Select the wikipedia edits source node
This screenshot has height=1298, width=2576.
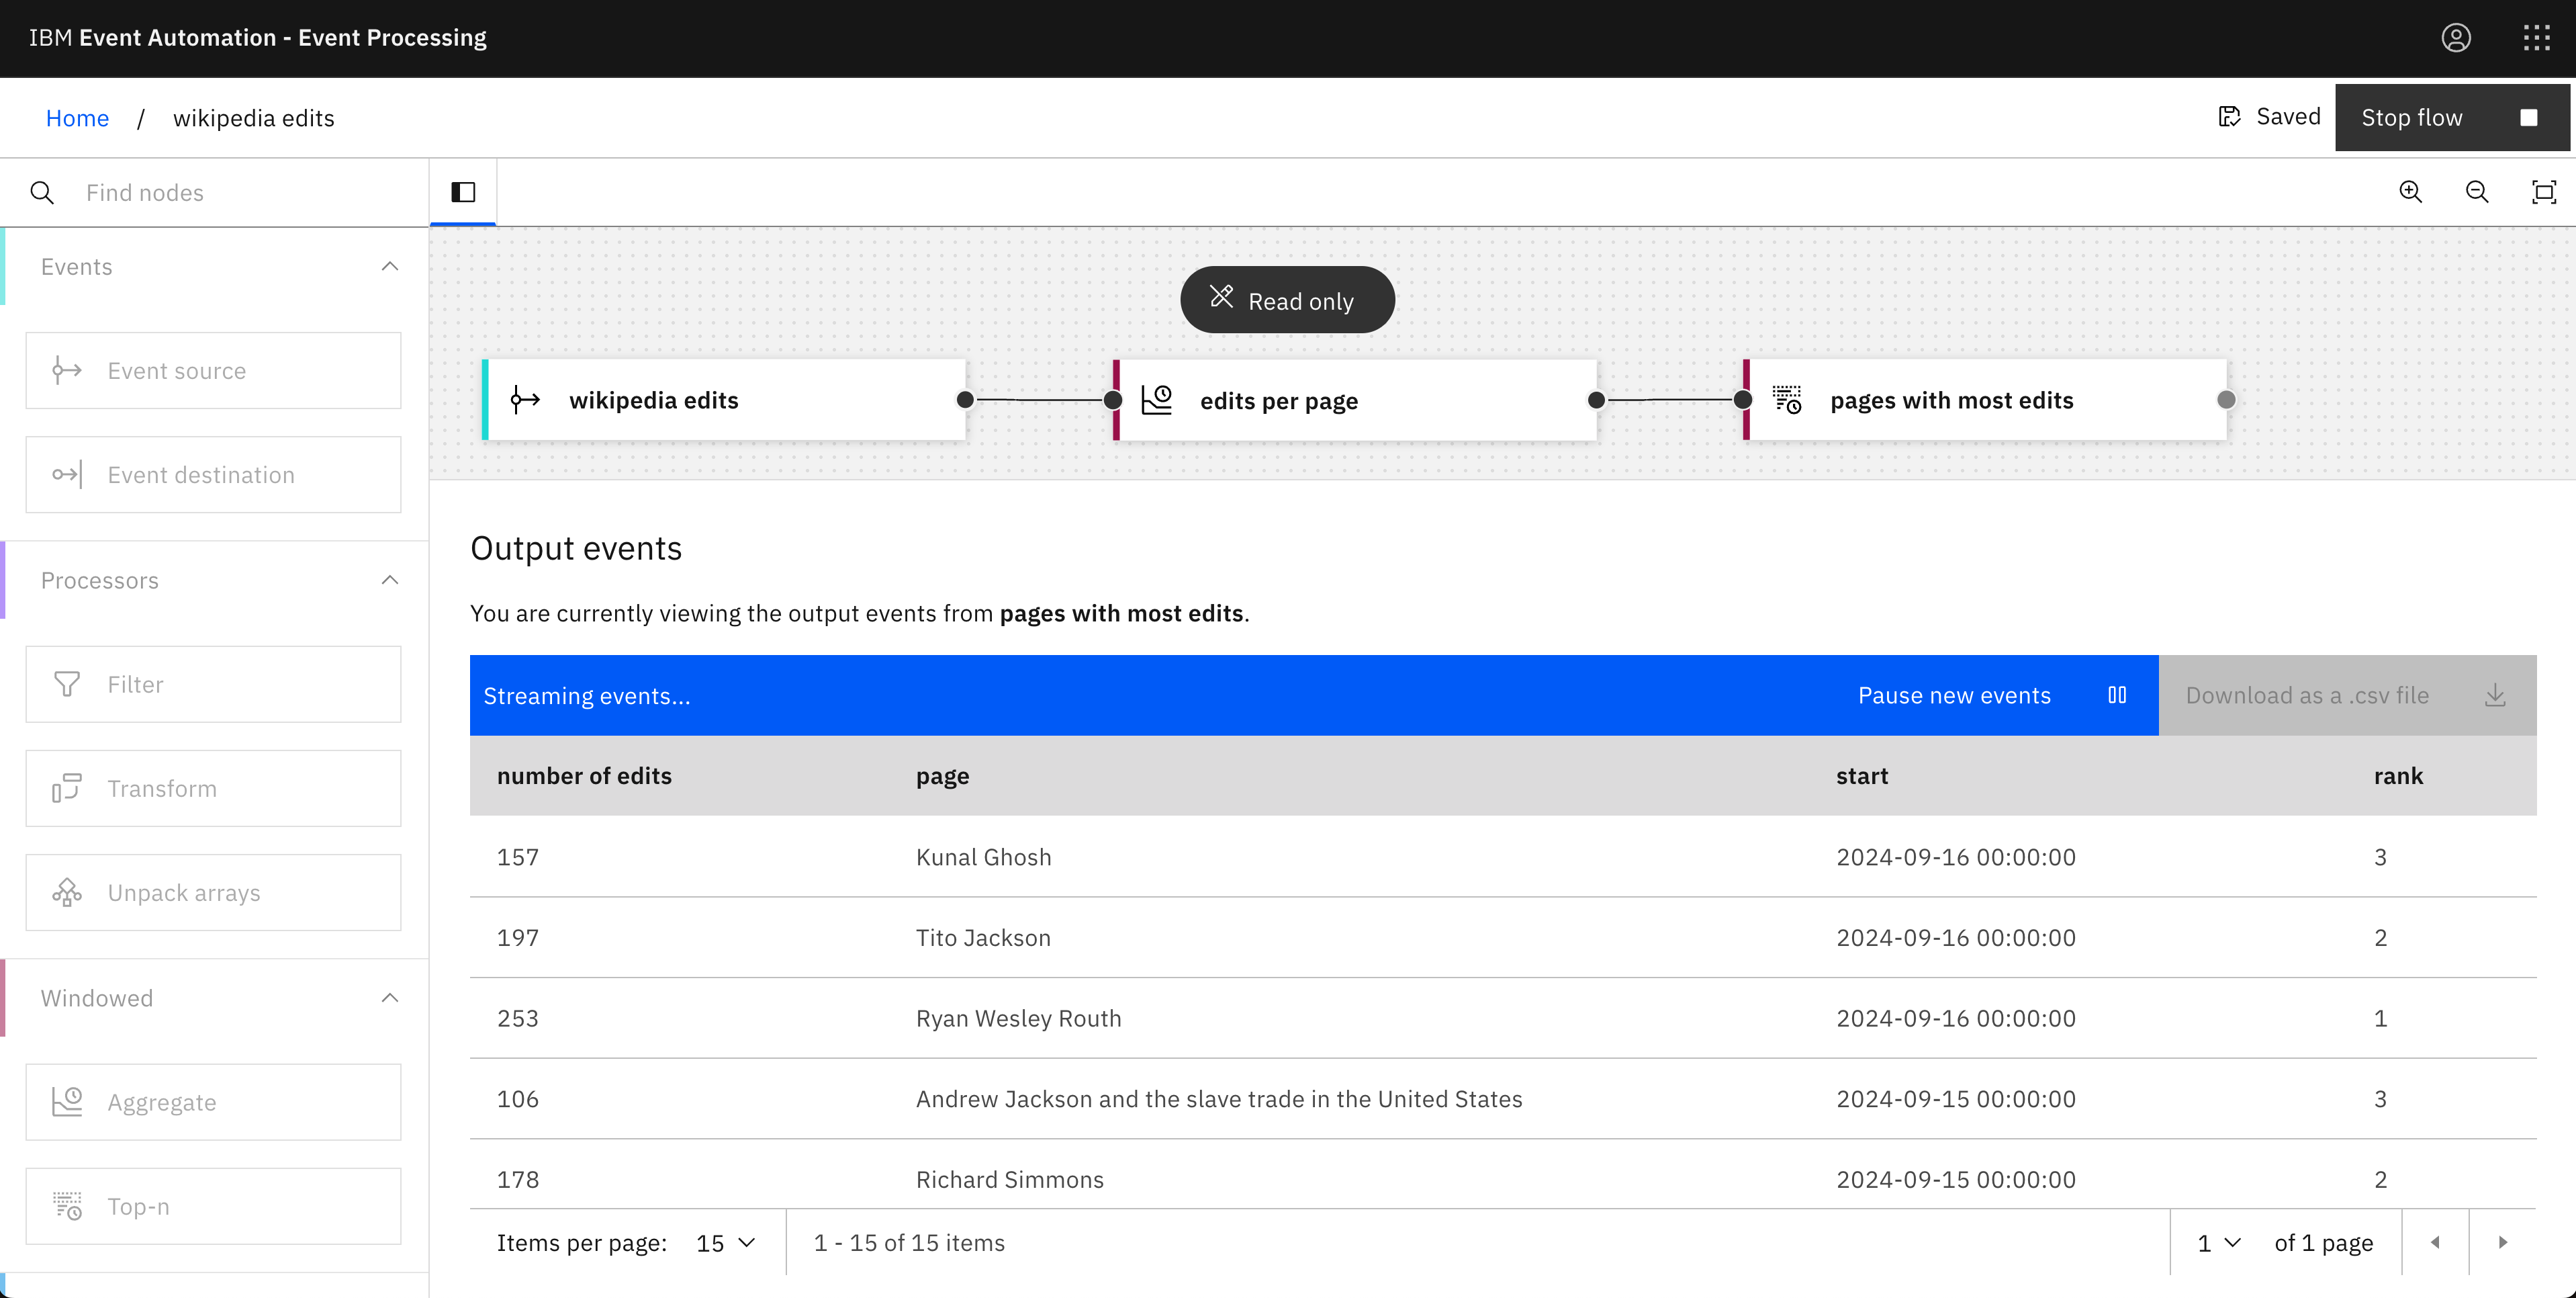click(x=724, y=400)
